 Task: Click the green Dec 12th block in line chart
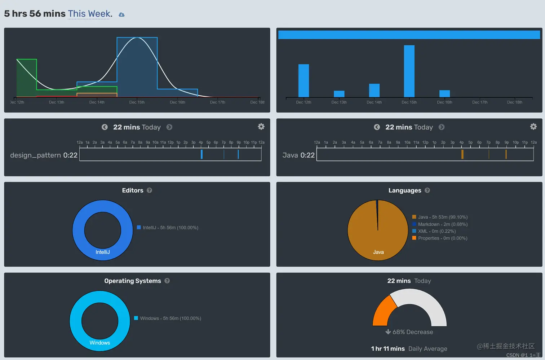point(27,78)
